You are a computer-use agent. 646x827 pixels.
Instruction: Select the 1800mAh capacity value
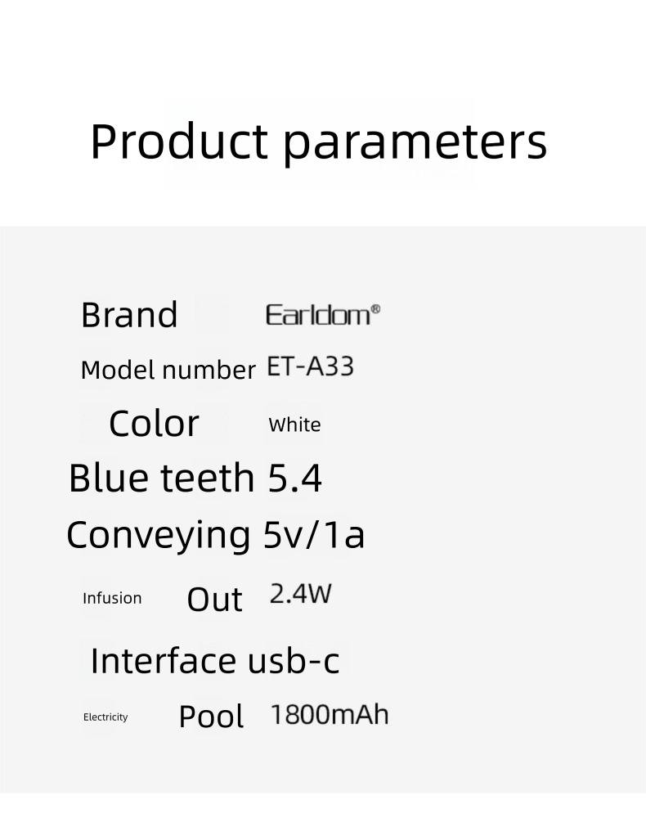(330, 715)
